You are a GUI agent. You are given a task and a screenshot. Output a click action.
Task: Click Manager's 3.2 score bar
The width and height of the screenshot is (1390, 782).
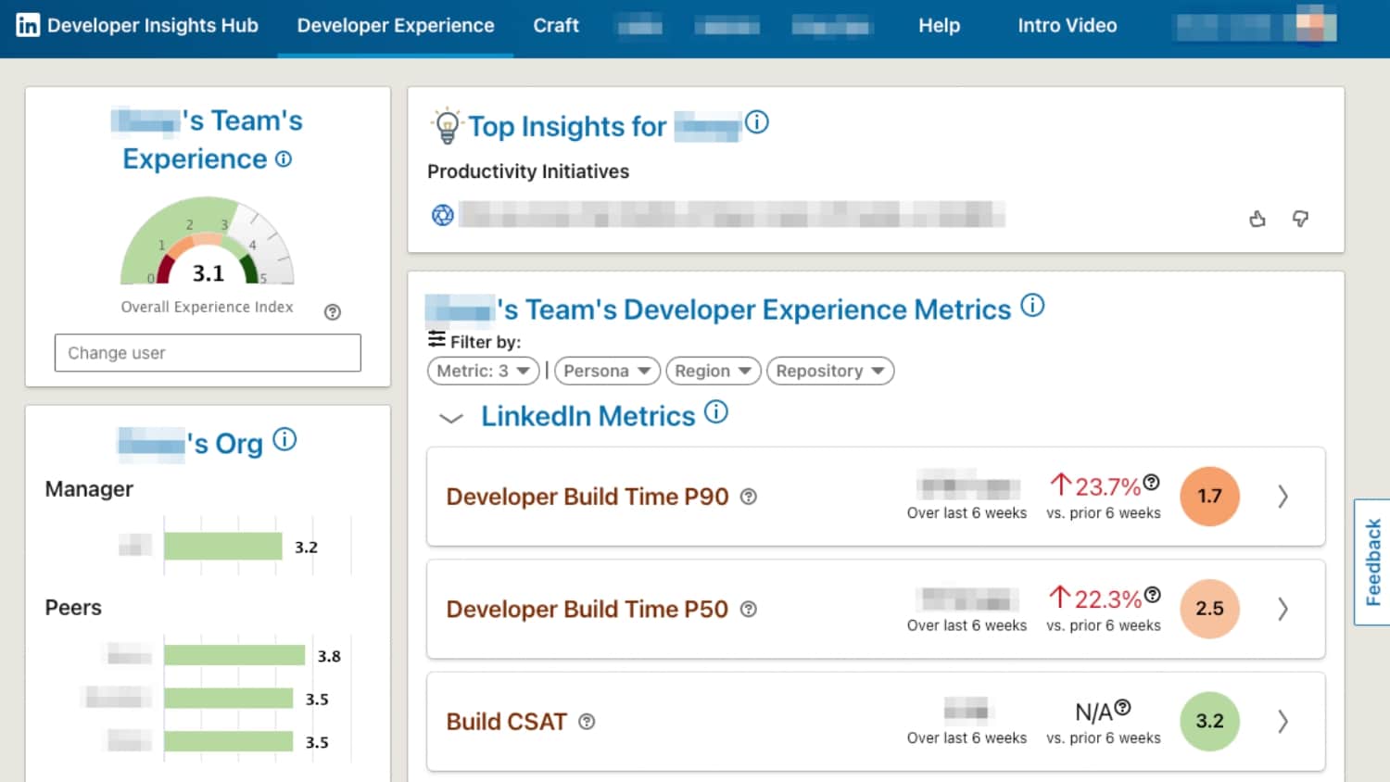tap(223, 547)
